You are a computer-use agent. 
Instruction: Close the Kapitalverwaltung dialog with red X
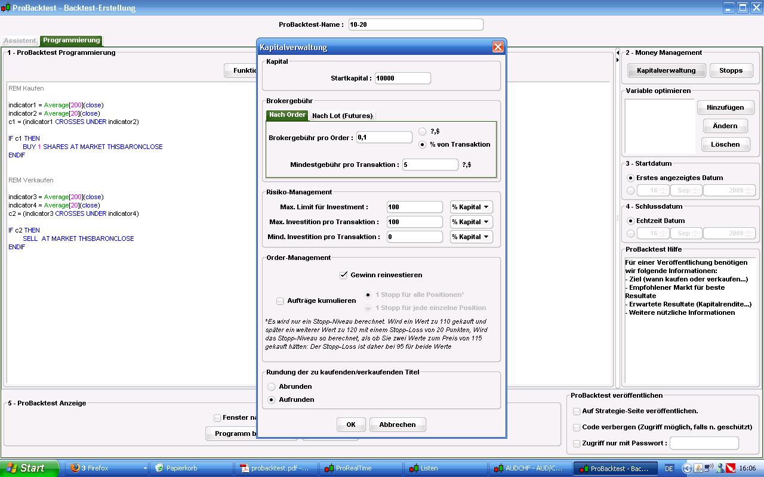pos(498,47)
